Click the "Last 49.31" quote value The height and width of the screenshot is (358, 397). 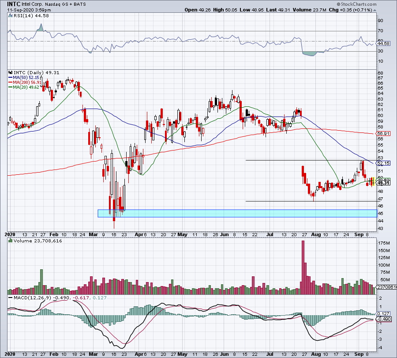coord(278,10)
